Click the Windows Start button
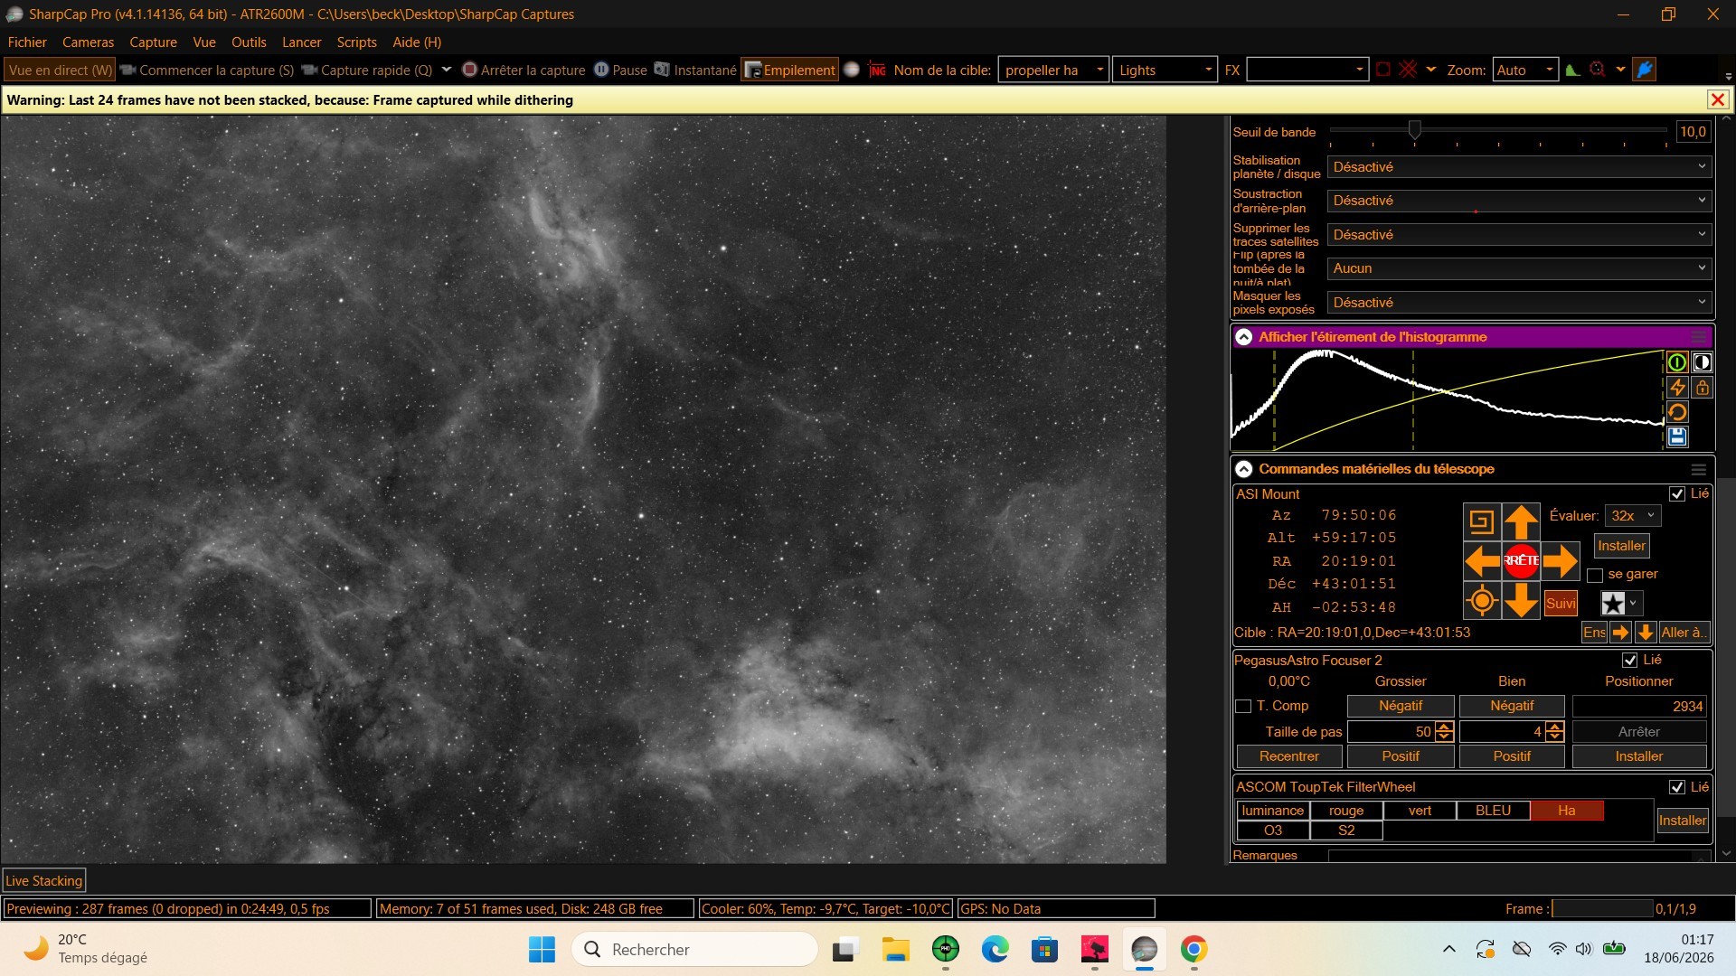Image resolution: width=1736 pixels, height=976 pixels. tap(542, 949)
